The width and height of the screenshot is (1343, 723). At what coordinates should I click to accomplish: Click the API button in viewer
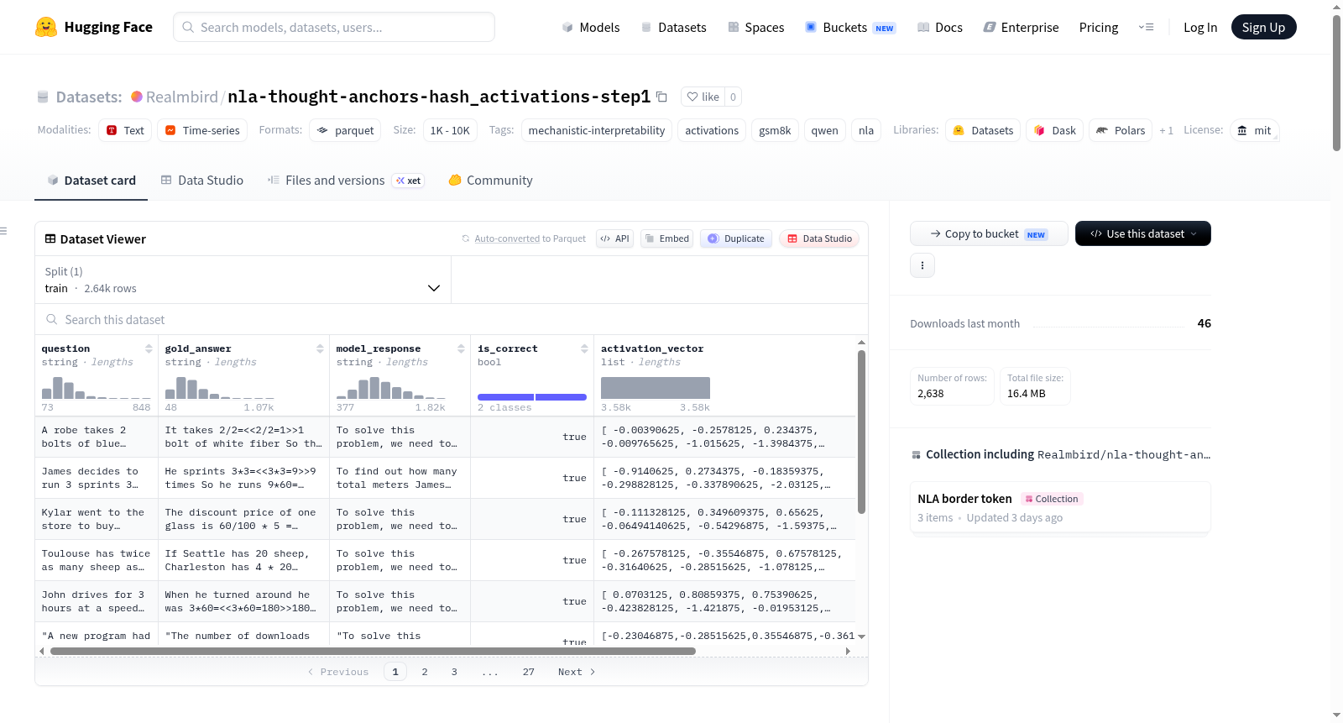[x=614, y=238]
